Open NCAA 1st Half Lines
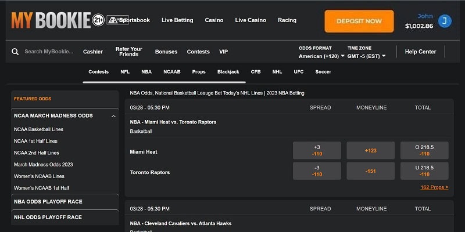The image size is (465, 232). (x=35, y=141)
